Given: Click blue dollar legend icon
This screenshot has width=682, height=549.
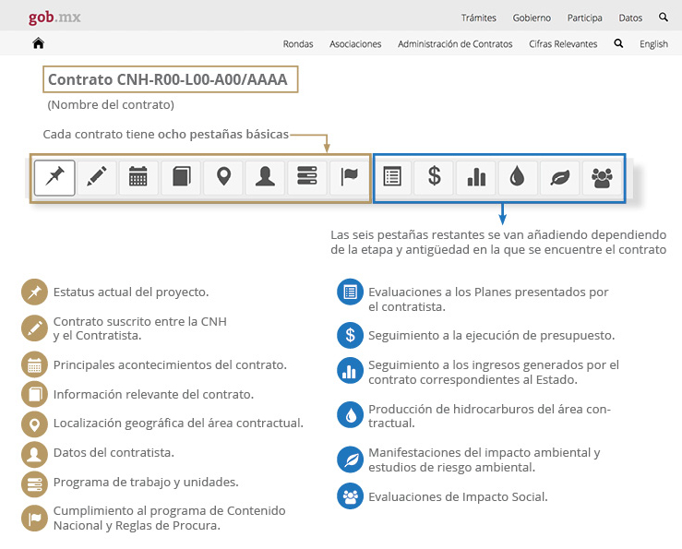Looking at the screenshot, I should click(350, 335).
